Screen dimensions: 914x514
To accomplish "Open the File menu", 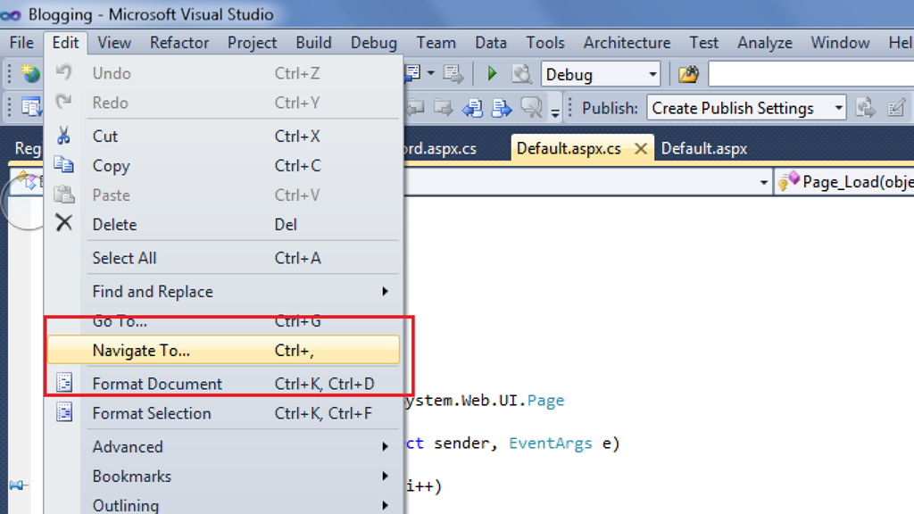I will (21, 43).
